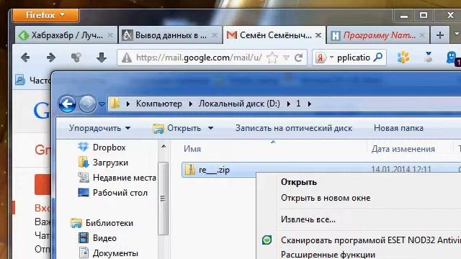Choose Открыть in context menu
Screen dimensions: 461x259
pyautogui.click(x=299, y=182)
